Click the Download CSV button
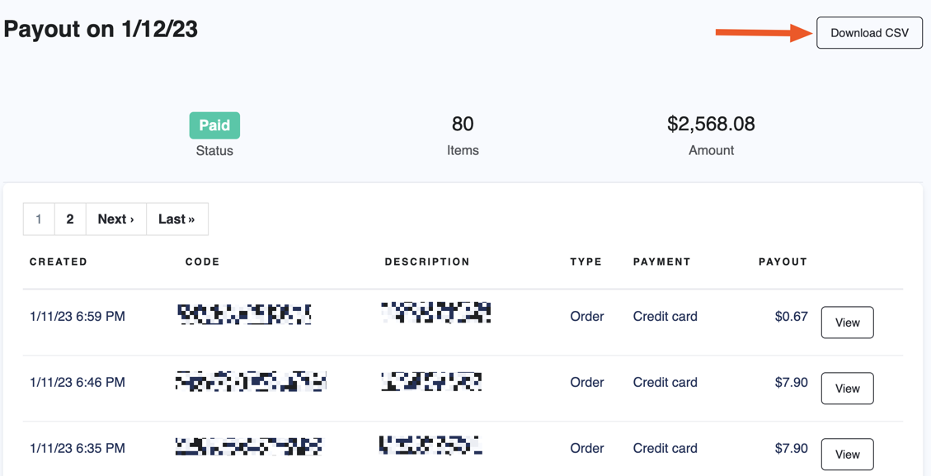The width and height of the screenshot is (931, 476). tap(869, 33)
